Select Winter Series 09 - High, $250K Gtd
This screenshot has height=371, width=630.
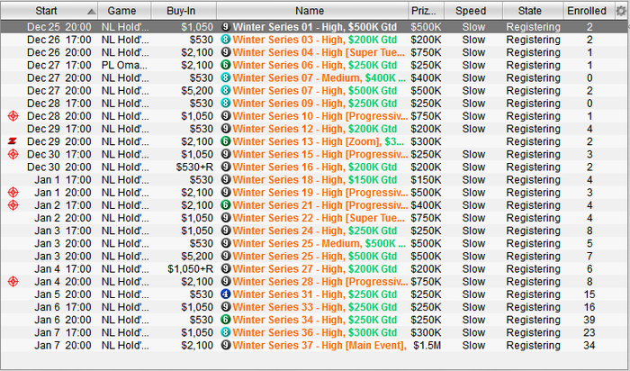click(315, 104)
